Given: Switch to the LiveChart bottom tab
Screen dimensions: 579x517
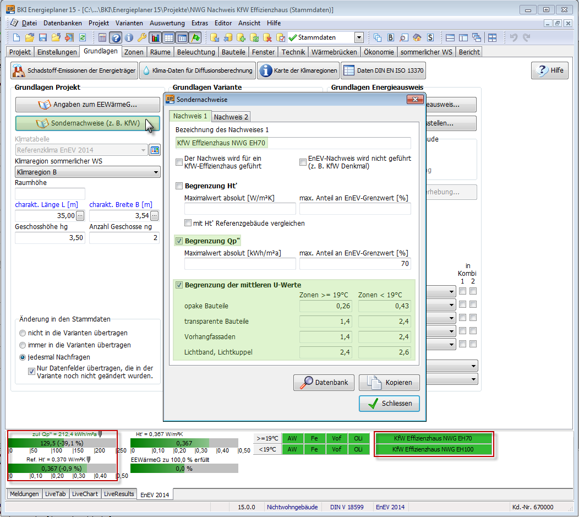Looking at the screenshot, I should point(85,494).
